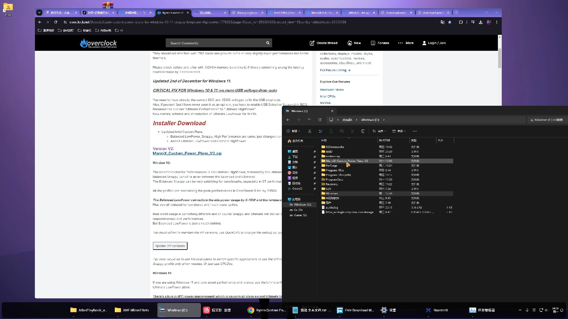Image resolution: width=568 pixels, height=319 pixels.
Task: Select Recovery folder
Action: [387, 184]
